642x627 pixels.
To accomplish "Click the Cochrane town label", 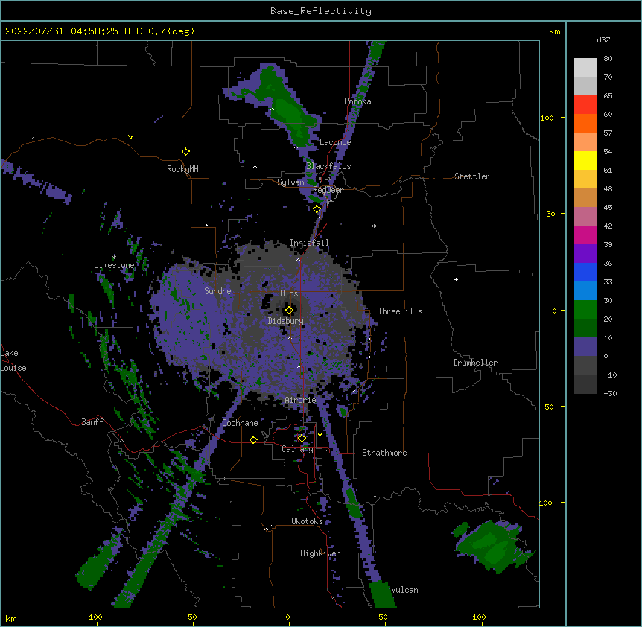I will pos(240,423).
